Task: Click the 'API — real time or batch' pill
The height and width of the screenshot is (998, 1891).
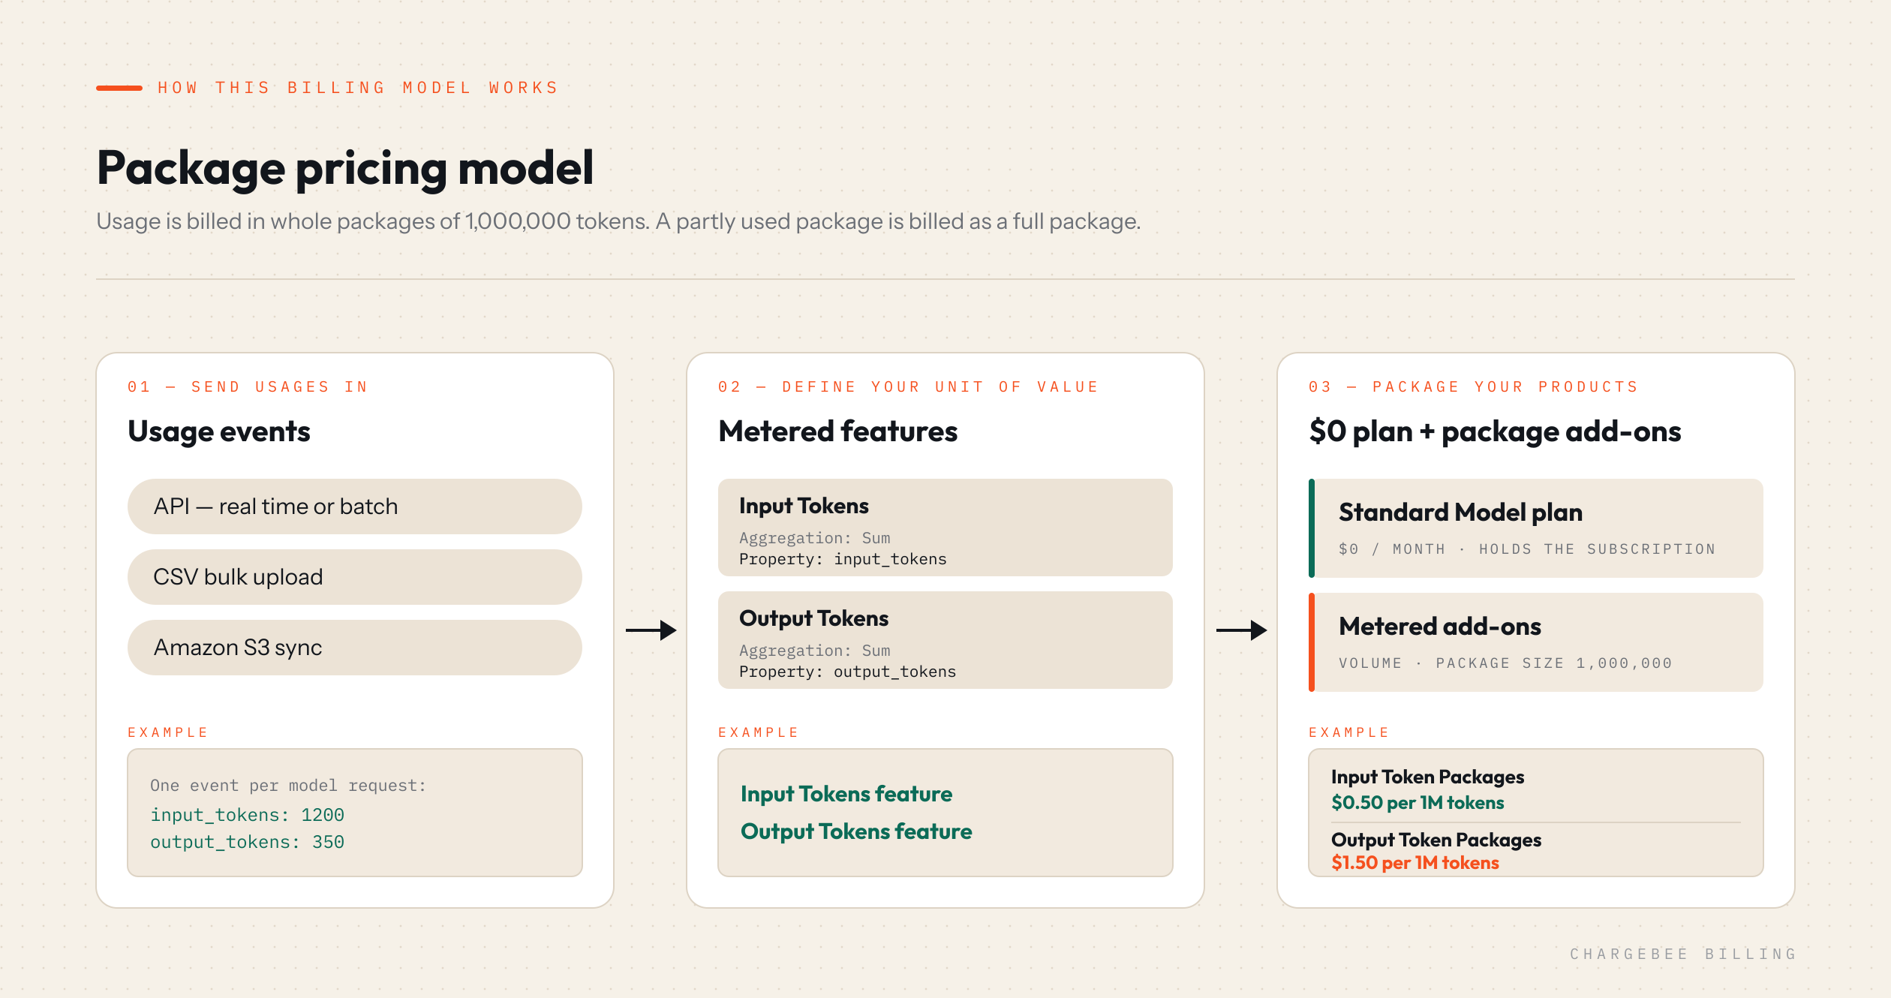Action: point(354,507)
